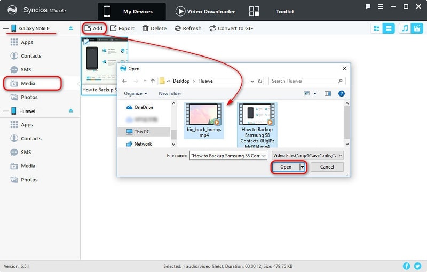The image size is (427, 272).
Task: Open the Twitter link
Action: 417,266
